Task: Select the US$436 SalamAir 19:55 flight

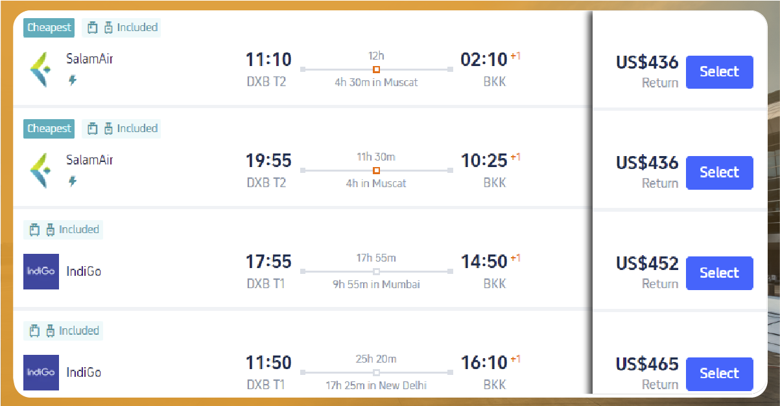Action: click(x=719, y=172)
